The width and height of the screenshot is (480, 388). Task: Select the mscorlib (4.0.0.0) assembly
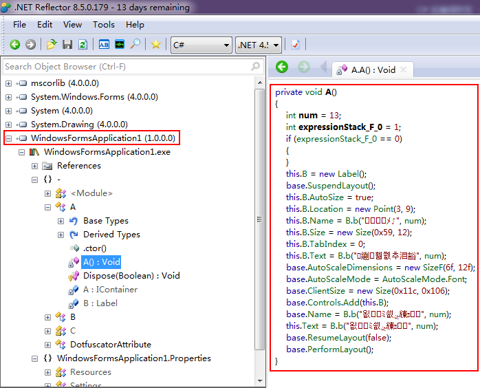click(x=65, y=83)
